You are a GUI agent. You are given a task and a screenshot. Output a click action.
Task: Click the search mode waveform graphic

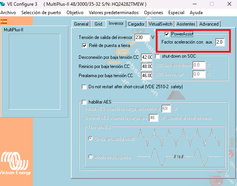click(180, 157)
